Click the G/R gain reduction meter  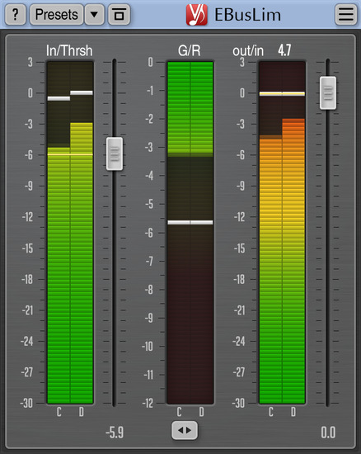[x=190, y=233]
